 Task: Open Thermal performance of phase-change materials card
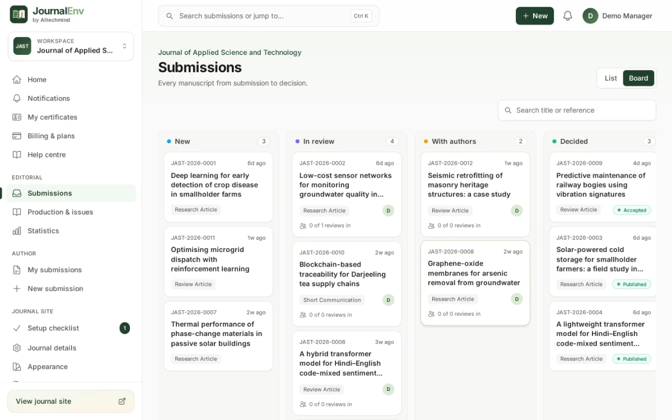coord(218,336)
